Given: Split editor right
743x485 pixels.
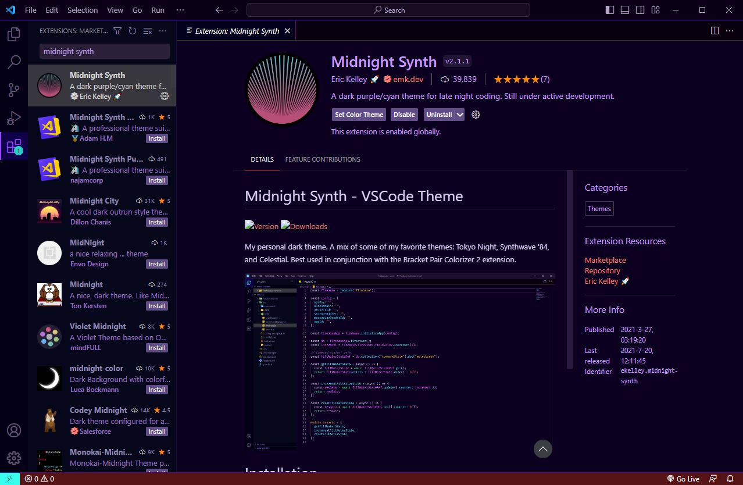Looking at the screenshot, I should (715, 31).
